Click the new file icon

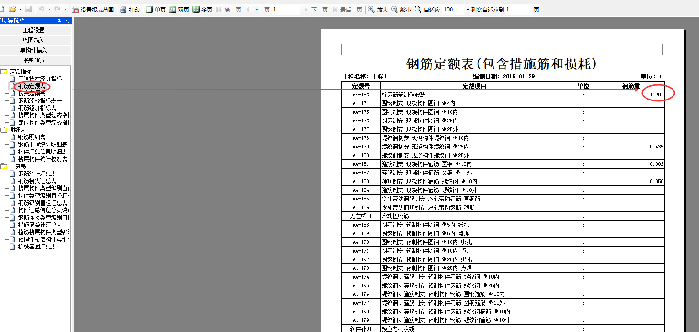tap(2, 9)
